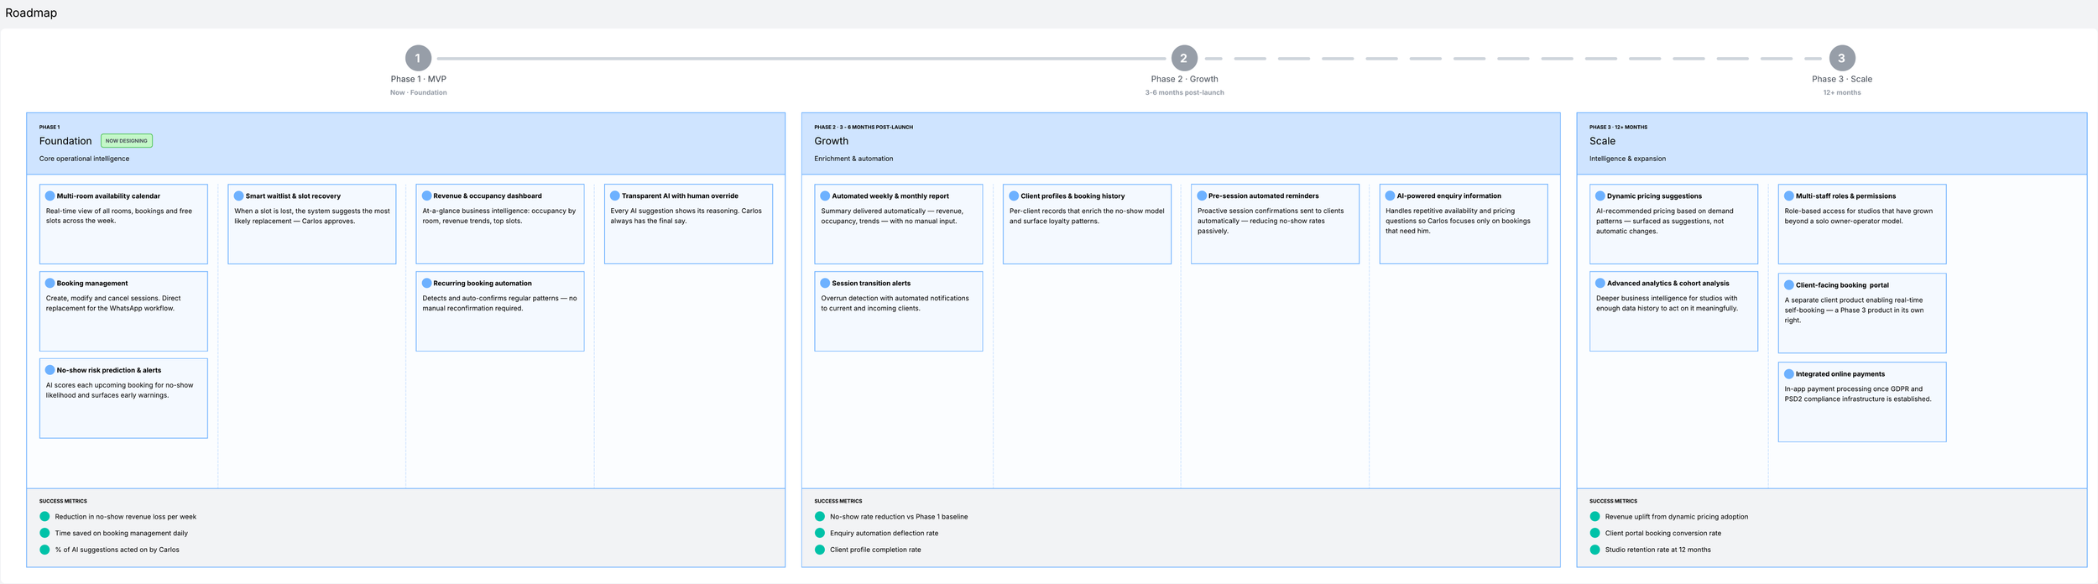The image size is (2098, 584).
Task: Click blue dot on Transparent AI with human override
Action: pos(614,196)
